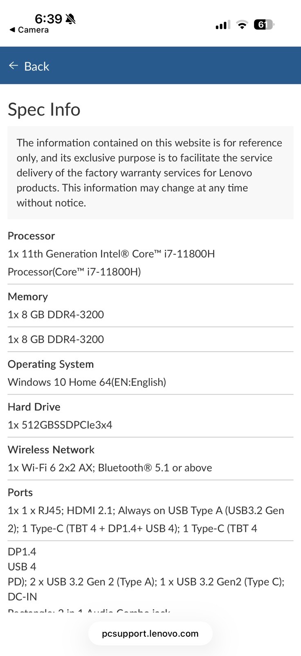Select the Ports section label
The image size is (301, 656).
pyautogui.click(x=20, y=492)
